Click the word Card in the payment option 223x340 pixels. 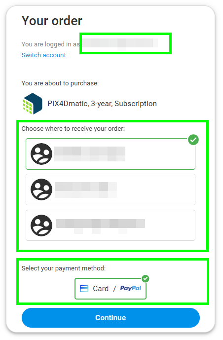pyautogui.click(x=101, y=289)
